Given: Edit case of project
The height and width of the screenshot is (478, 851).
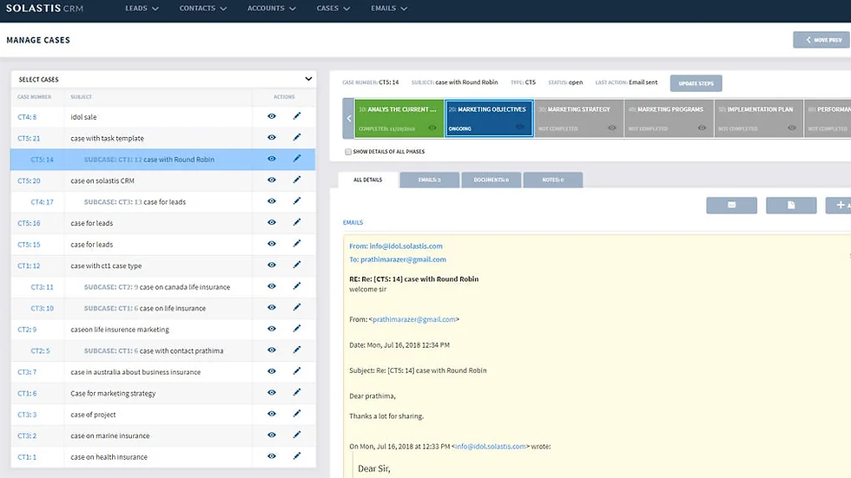Looking at the screenshot, I should pos(297,414).
